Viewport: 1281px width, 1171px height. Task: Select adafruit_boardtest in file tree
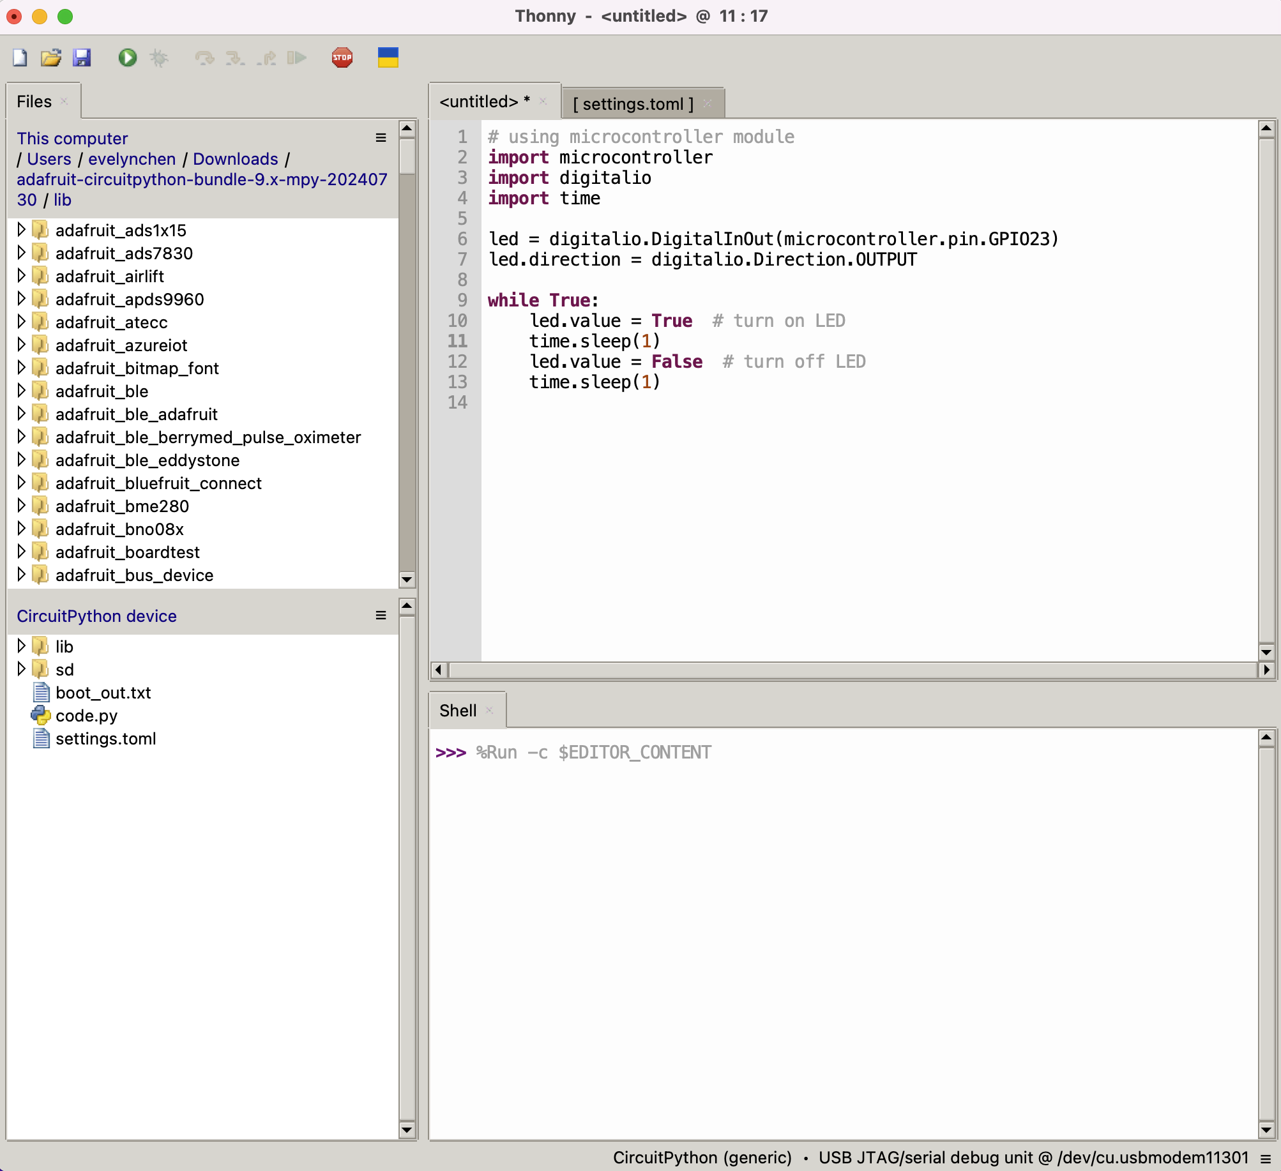tap(128, 552)
